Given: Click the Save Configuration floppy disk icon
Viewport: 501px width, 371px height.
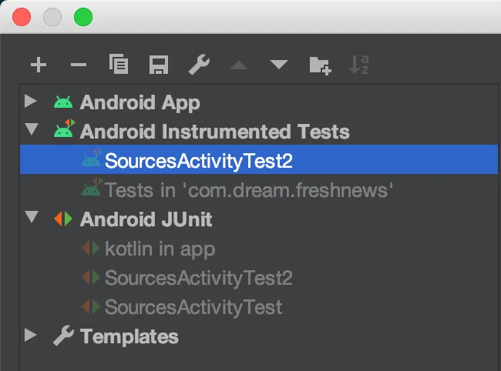Looking at the screenshot, I should click(159, 65).
